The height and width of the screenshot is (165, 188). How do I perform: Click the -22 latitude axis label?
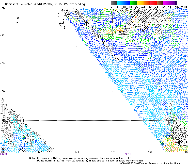coord(2,36)
